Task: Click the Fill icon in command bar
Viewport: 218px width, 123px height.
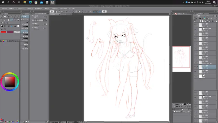Action: [x=79, y=12]
